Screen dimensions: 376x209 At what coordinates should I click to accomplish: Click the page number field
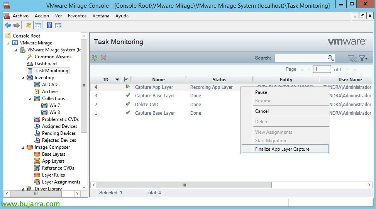[x=322, y=69]
